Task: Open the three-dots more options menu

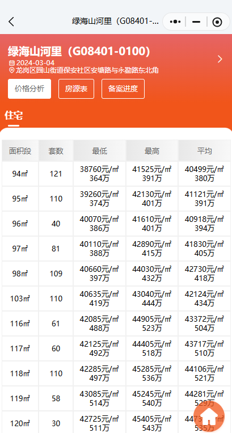Action: pyautogui.click(x=175, y=22)
